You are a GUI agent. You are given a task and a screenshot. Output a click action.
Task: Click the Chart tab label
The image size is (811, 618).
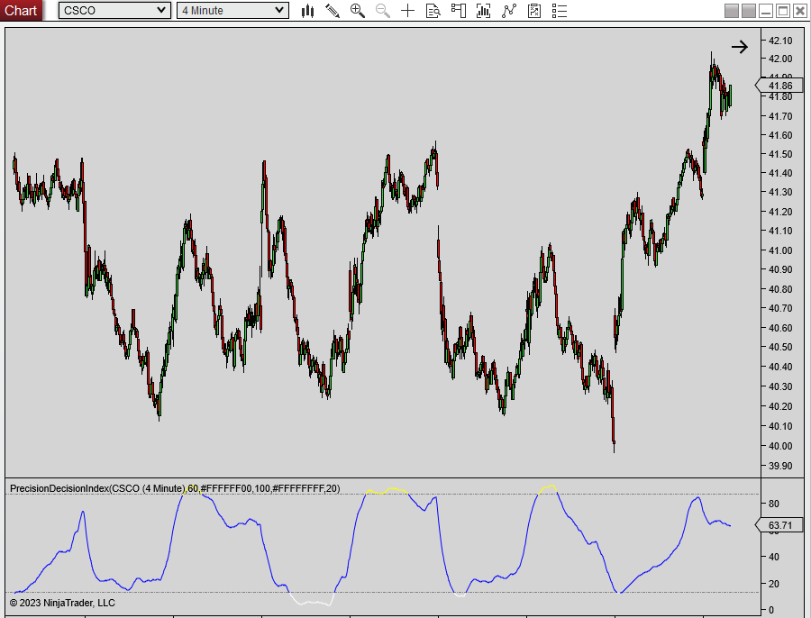[21, 10]
